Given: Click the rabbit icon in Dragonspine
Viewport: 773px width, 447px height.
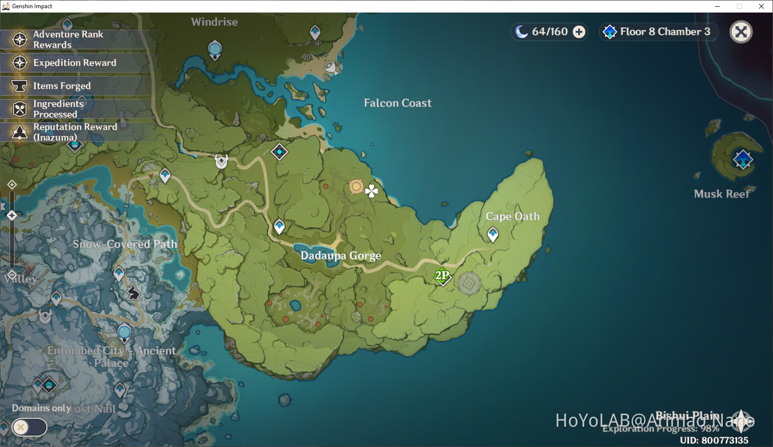Looking at the screenshot, I should tap(134, 292).
